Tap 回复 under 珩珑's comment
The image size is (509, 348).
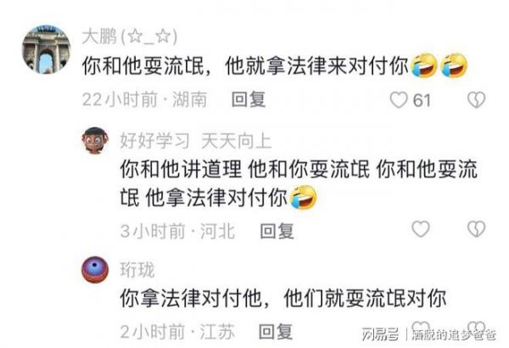pyautogui.click(x=276, y=332)
